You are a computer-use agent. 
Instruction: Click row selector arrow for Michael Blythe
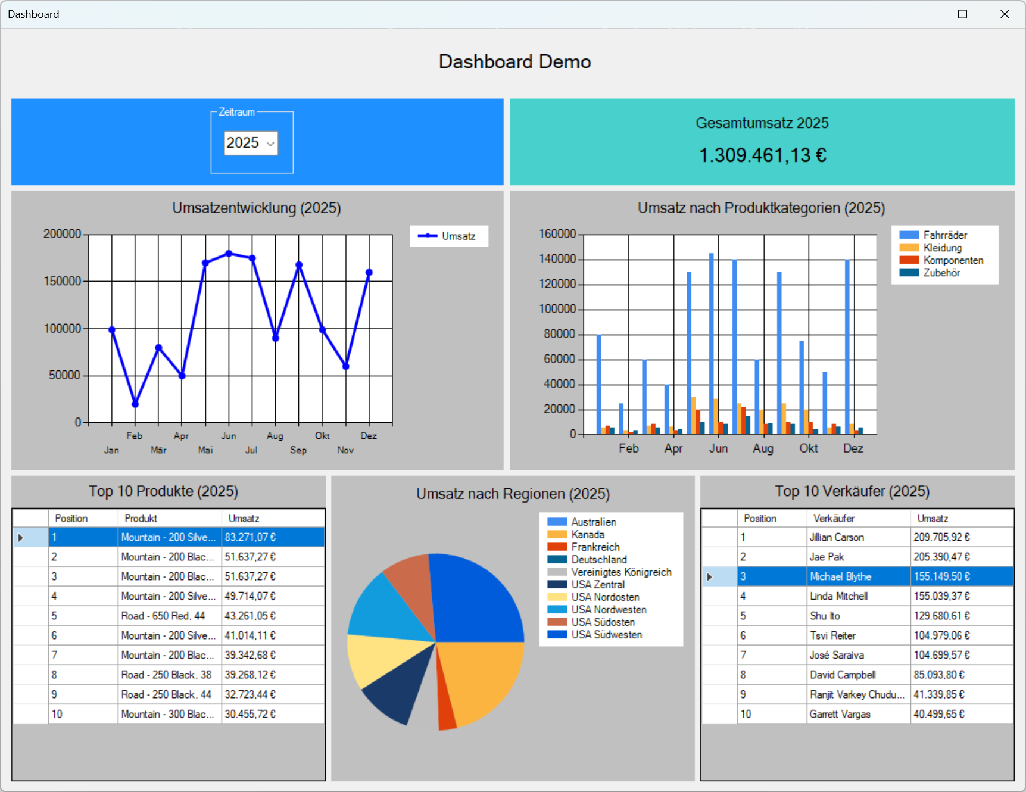pos(709,576)
